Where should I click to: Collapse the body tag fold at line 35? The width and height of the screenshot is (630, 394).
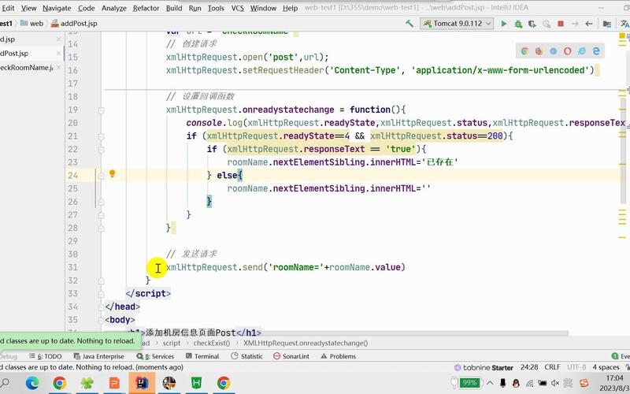click(102, 321)
